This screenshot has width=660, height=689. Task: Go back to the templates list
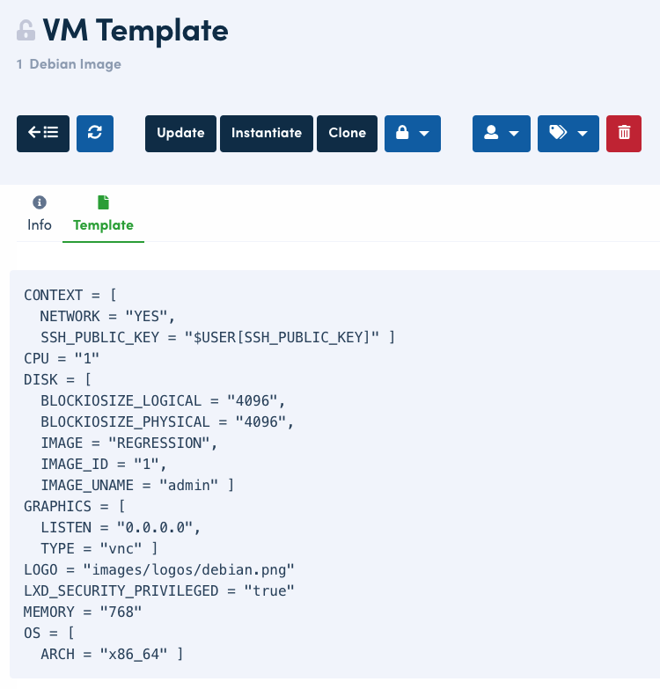coord(43,134)
